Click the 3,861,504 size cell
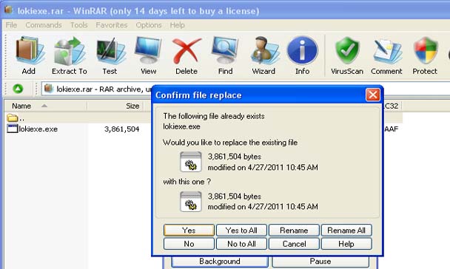Screen dimensions: 450x269 coord(122,129)
